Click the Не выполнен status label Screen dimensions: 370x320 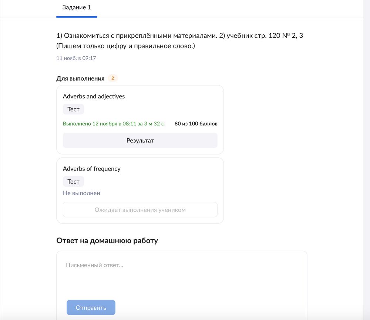click(x=81, y=193)
